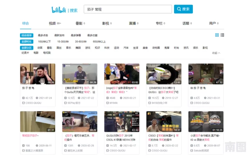Image resolution: width=248 pixels, height=156 pixels.
Task: Open video title 【赛前垃圾话环节】
Action: 80,90
